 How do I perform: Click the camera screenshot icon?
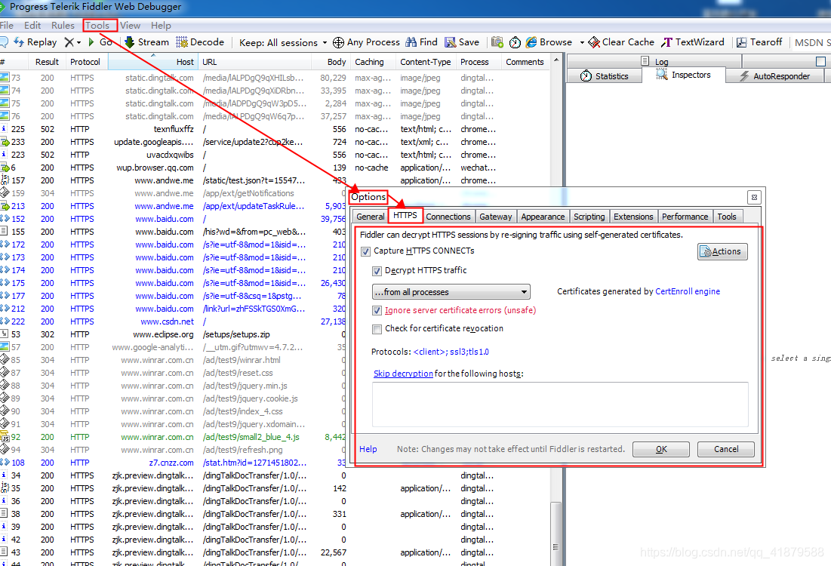tap(497, 42)
